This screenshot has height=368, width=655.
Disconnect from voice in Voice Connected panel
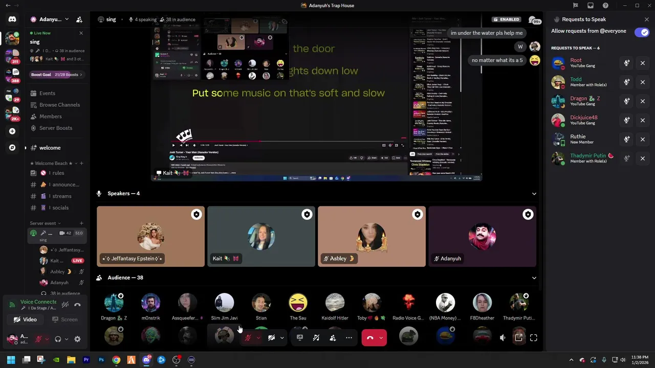pyautogui.click(x=77, y=305)
